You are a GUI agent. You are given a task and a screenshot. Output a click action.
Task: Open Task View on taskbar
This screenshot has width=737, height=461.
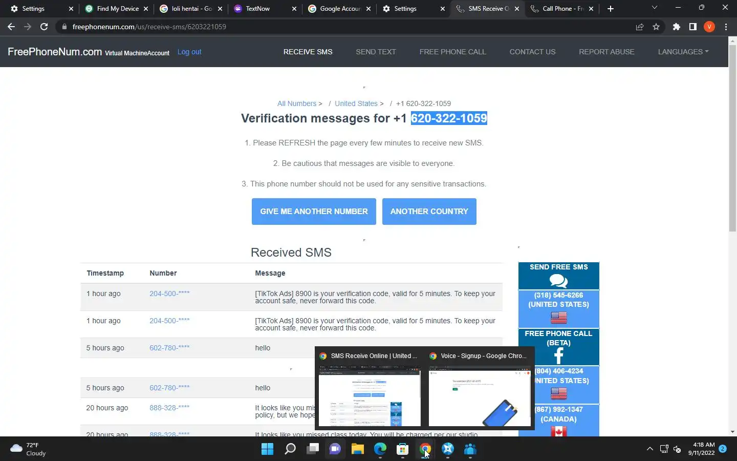click(x=312, y=449)
